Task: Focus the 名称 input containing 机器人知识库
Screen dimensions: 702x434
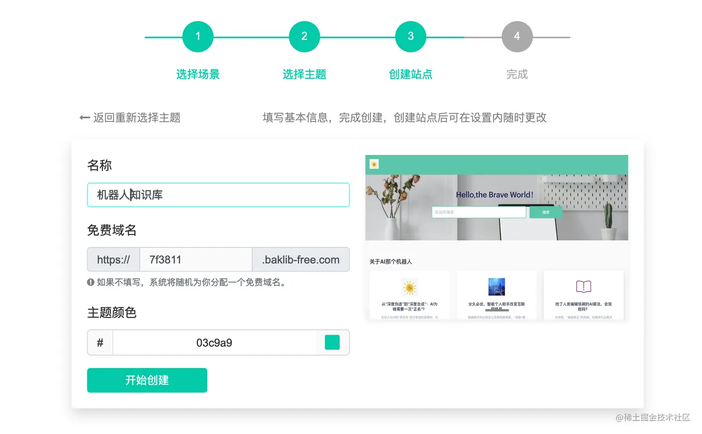Action: coord(218,195)
